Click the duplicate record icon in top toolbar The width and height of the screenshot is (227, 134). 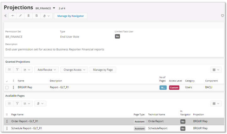point(36,16)
